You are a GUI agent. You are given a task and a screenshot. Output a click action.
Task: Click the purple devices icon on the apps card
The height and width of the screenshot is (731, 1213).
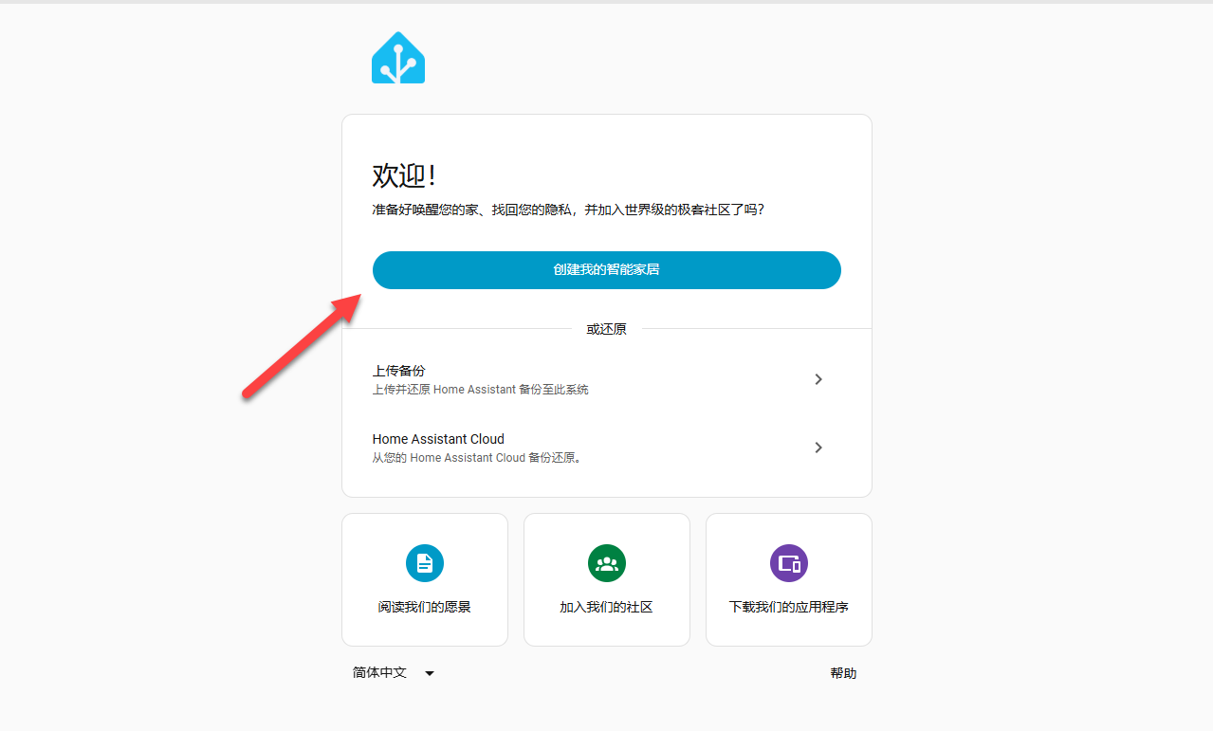788,562
